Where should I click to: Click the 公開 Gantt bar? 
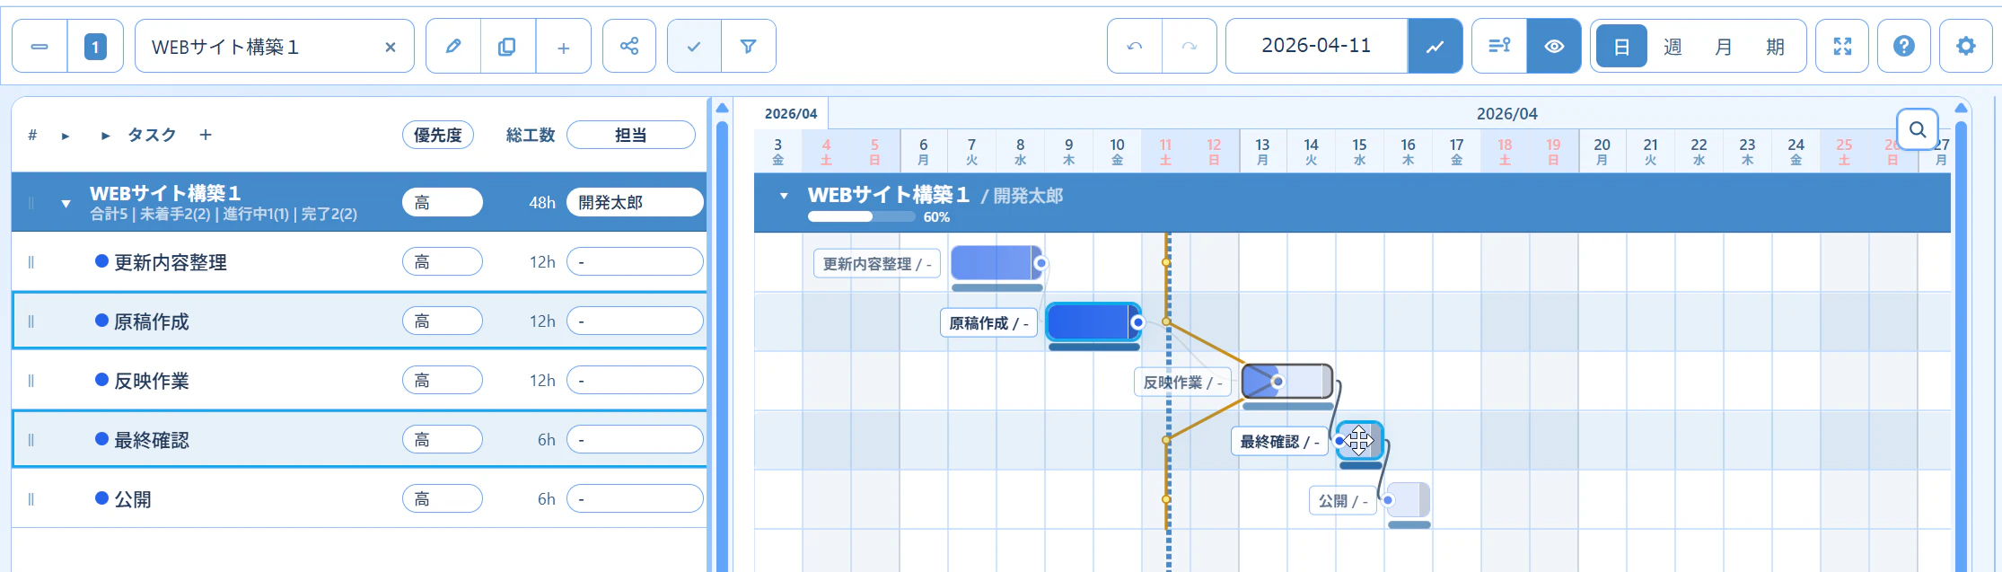click(1409, 500)
